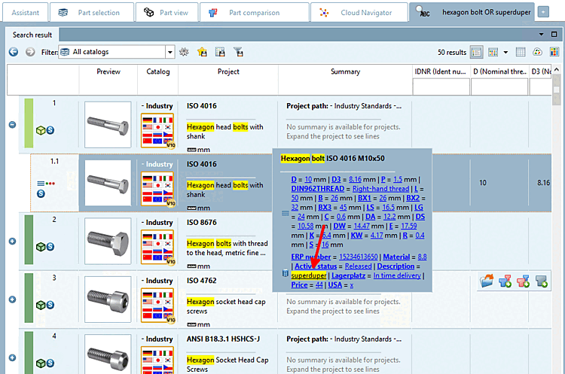The width and height of the screenshot is (565, 374).
Task: Open bolt preview thumbnail in row 1
Action: pyautogui.click(x=108, y=125)
